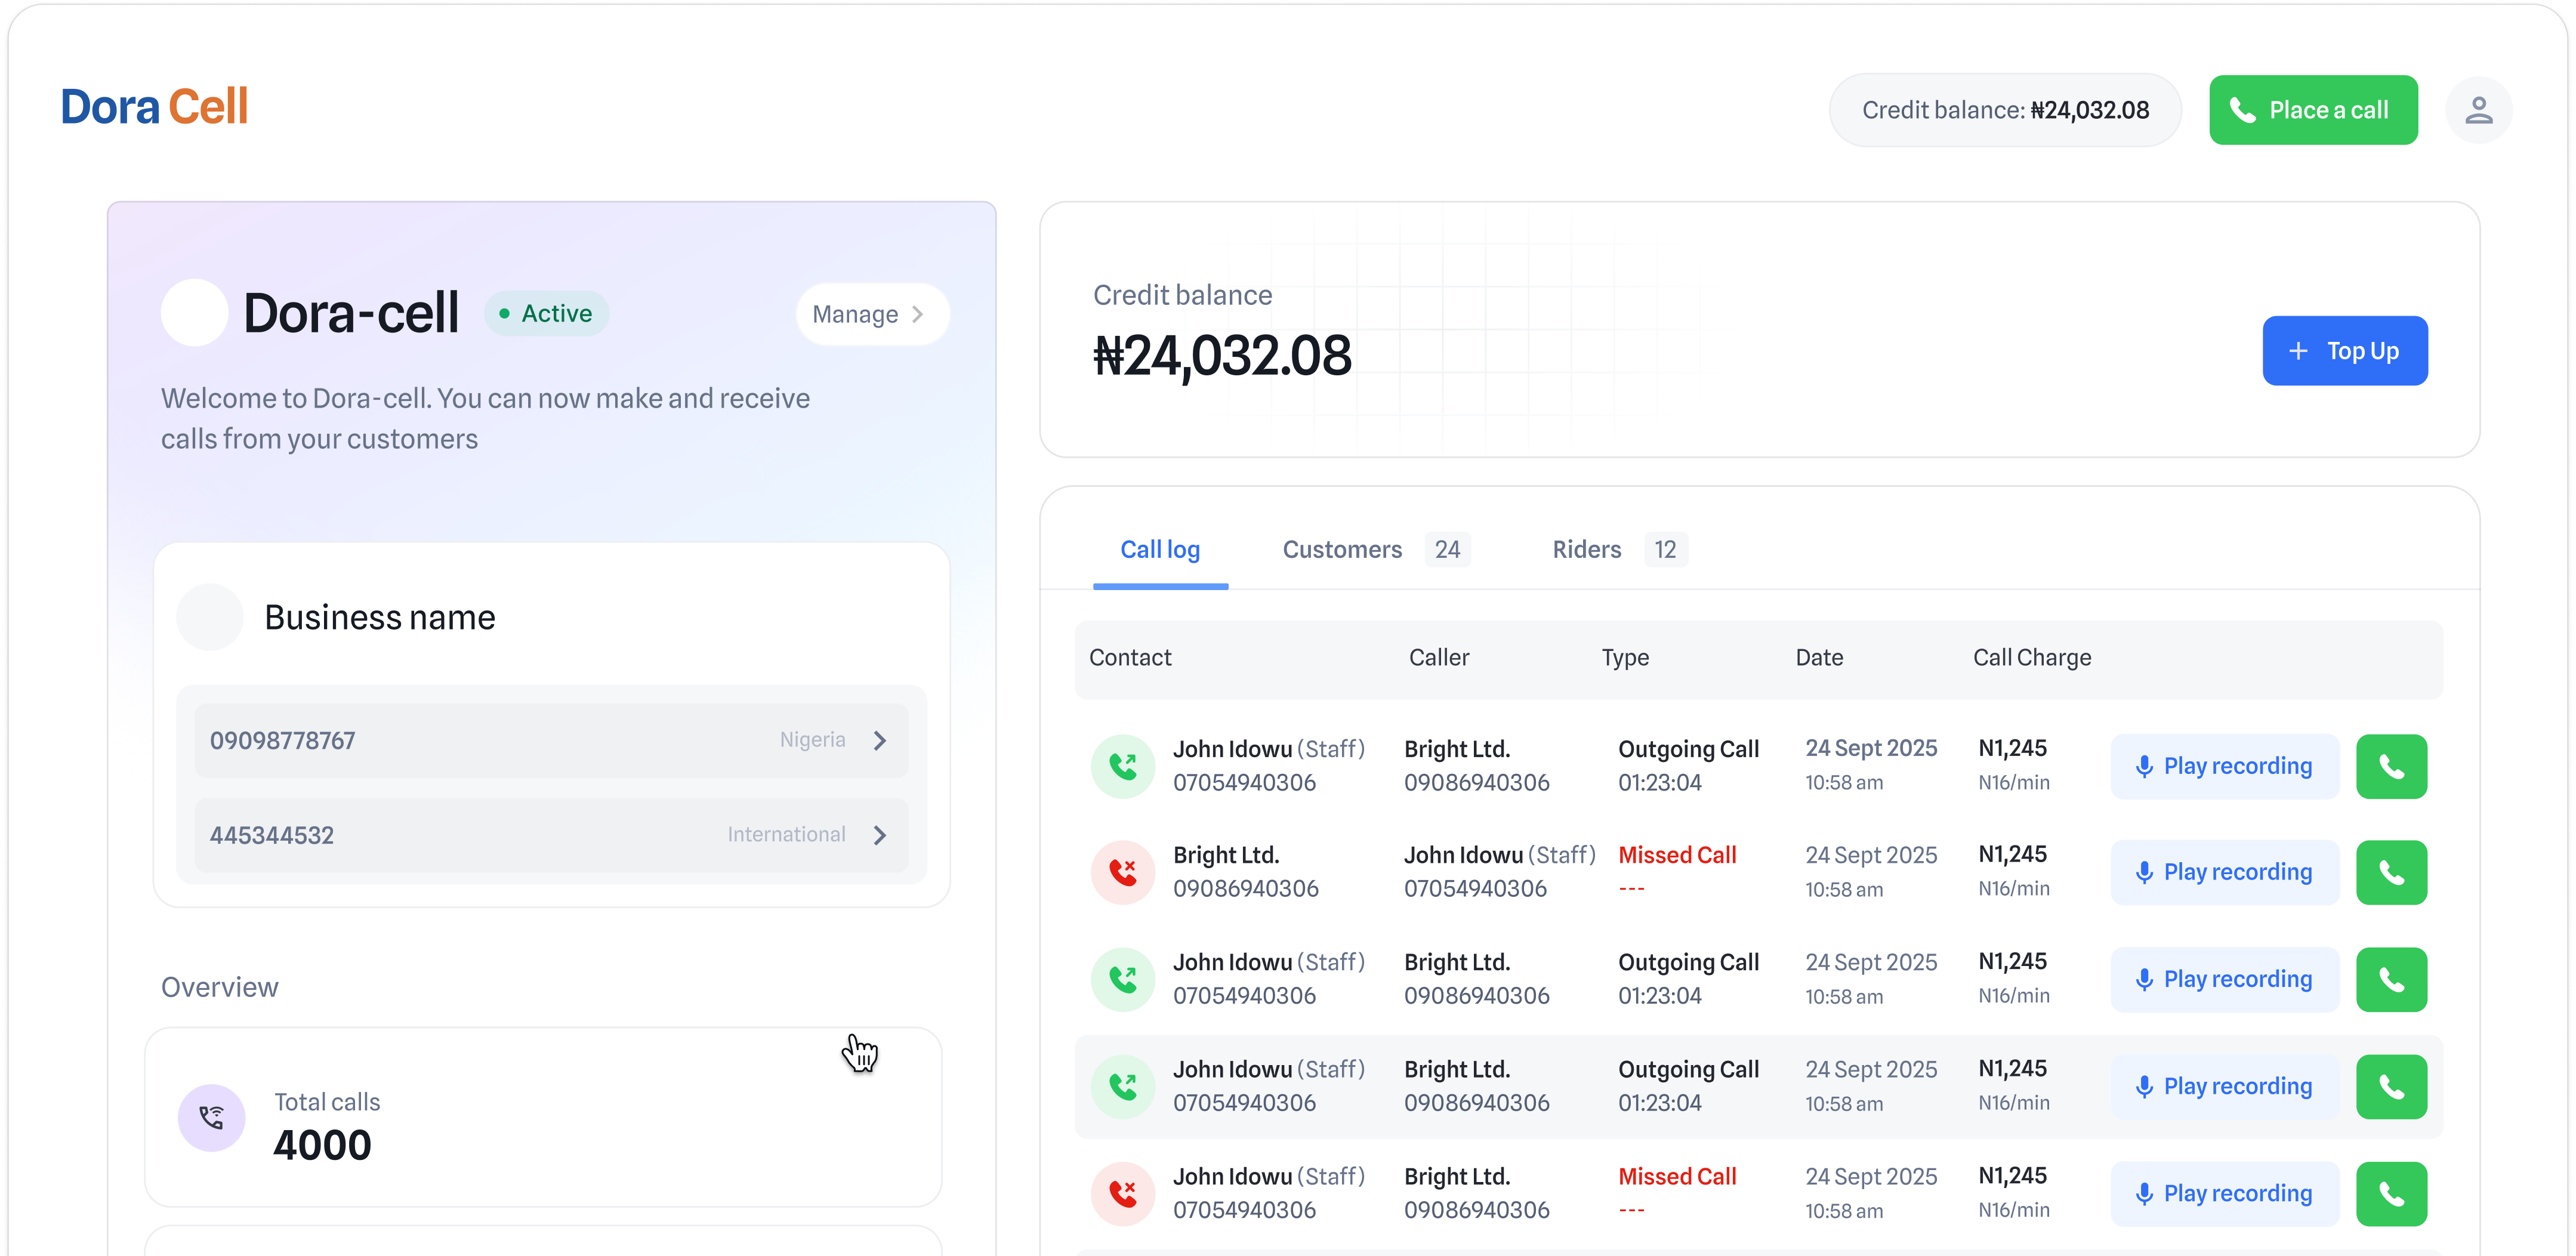
Task: Click the Business name avatar circle
Action: [x=210, y=617]
